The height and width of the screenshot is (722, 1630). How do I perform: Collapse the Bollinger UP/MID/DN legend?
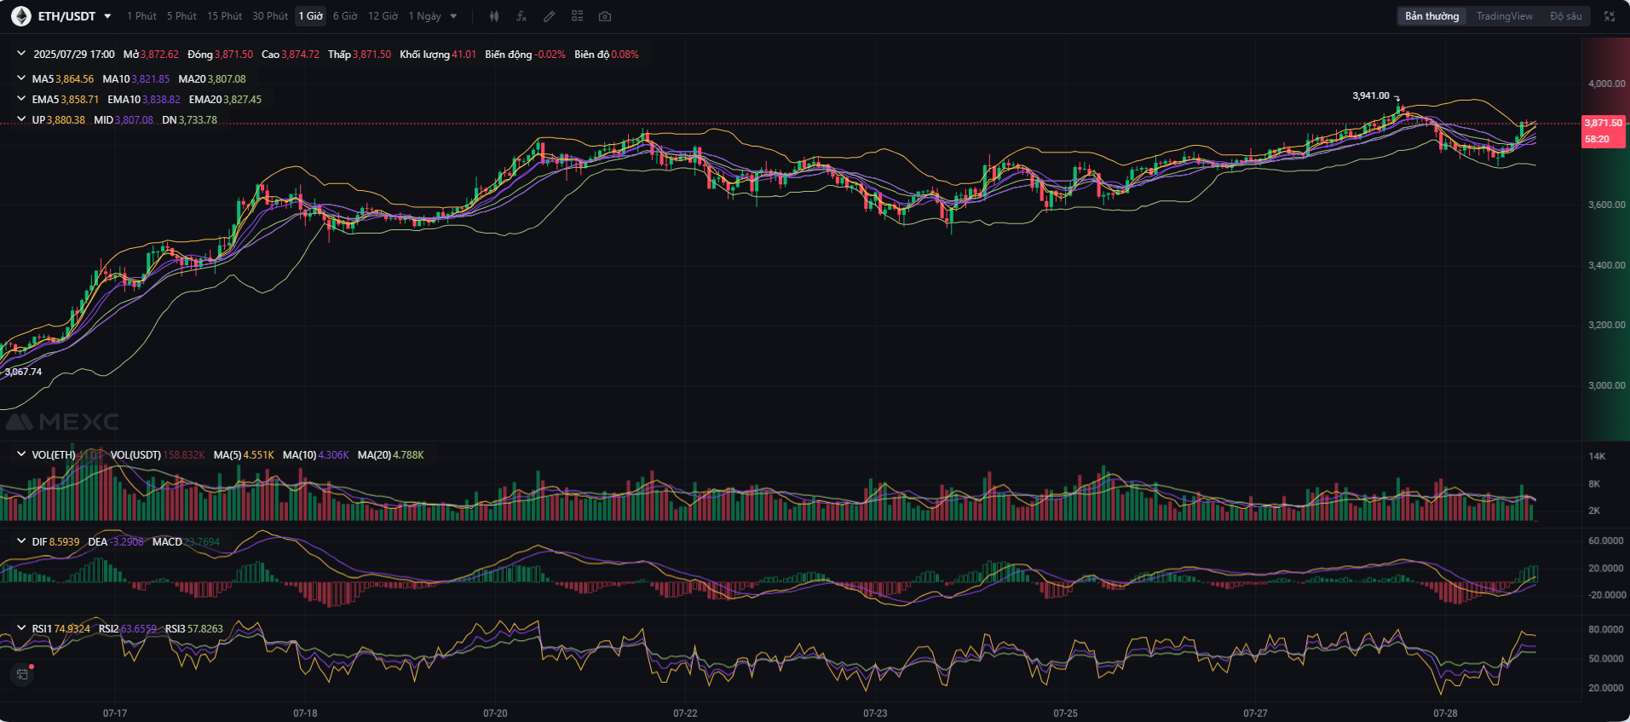[x=21, y=119]
